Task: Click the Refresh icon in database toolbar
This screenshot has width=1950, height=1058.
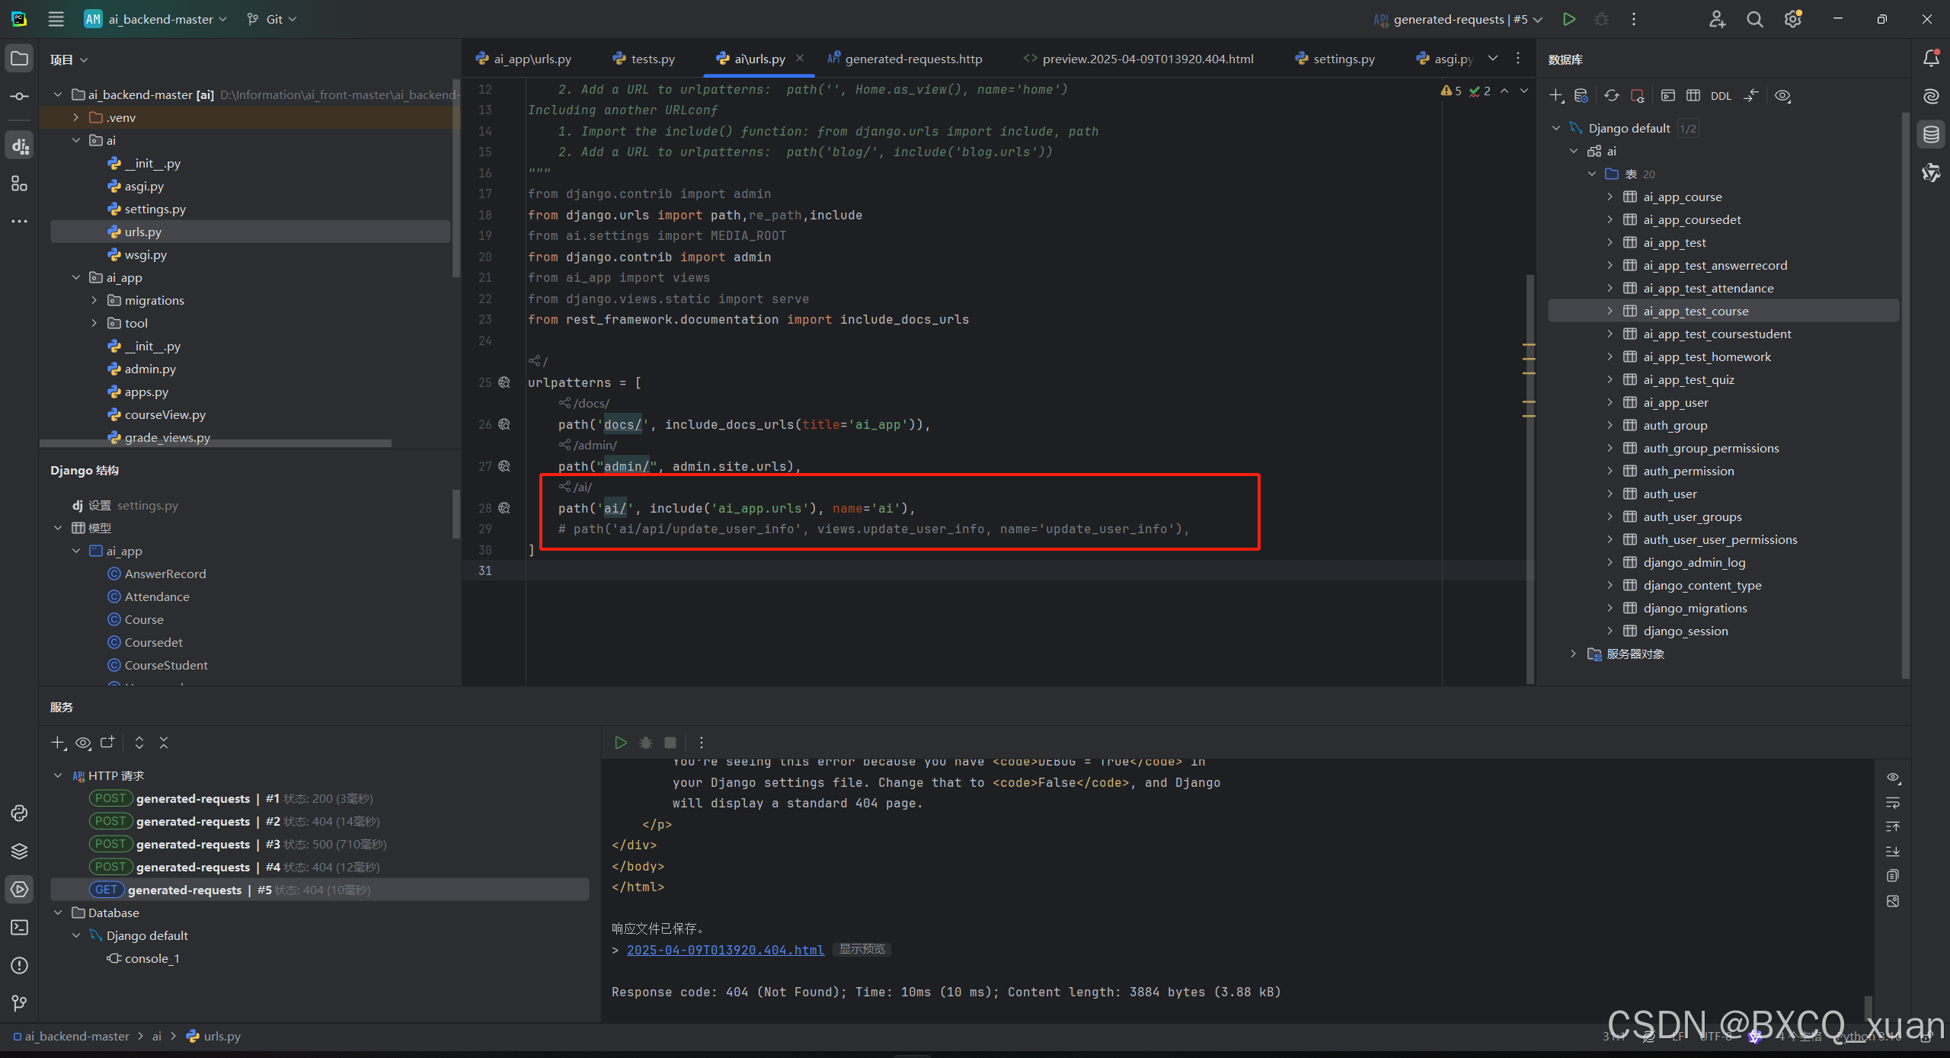Action: pyautogui.click(x=1611, y=95)
